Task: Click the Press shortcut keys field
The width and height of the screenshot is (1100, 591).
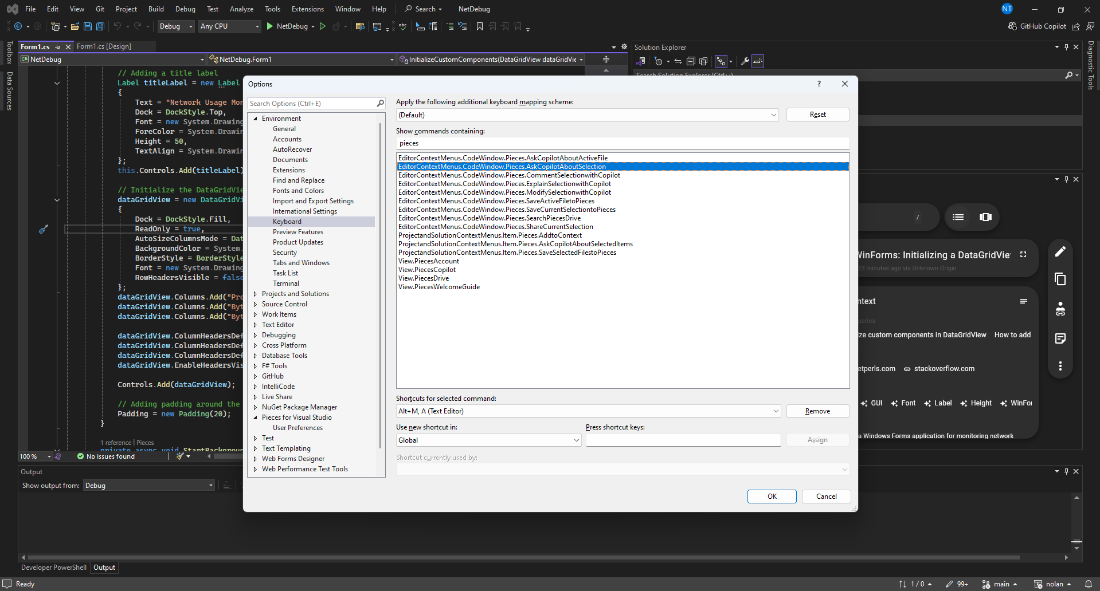Action: coord(683,440)
